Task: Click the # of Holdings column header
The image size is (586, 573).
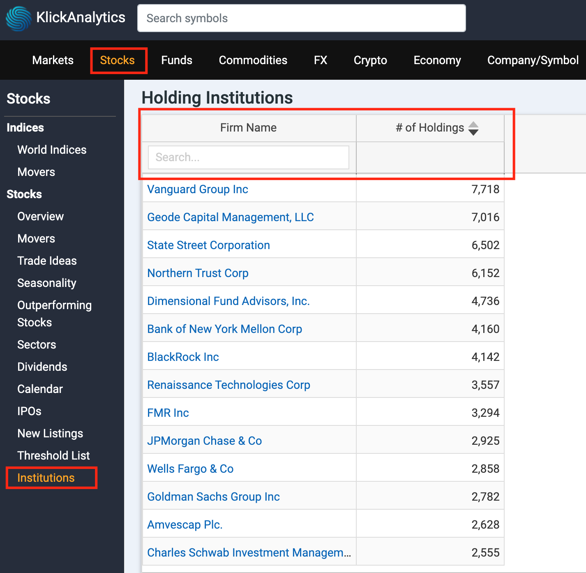Action: coord(430,127)
